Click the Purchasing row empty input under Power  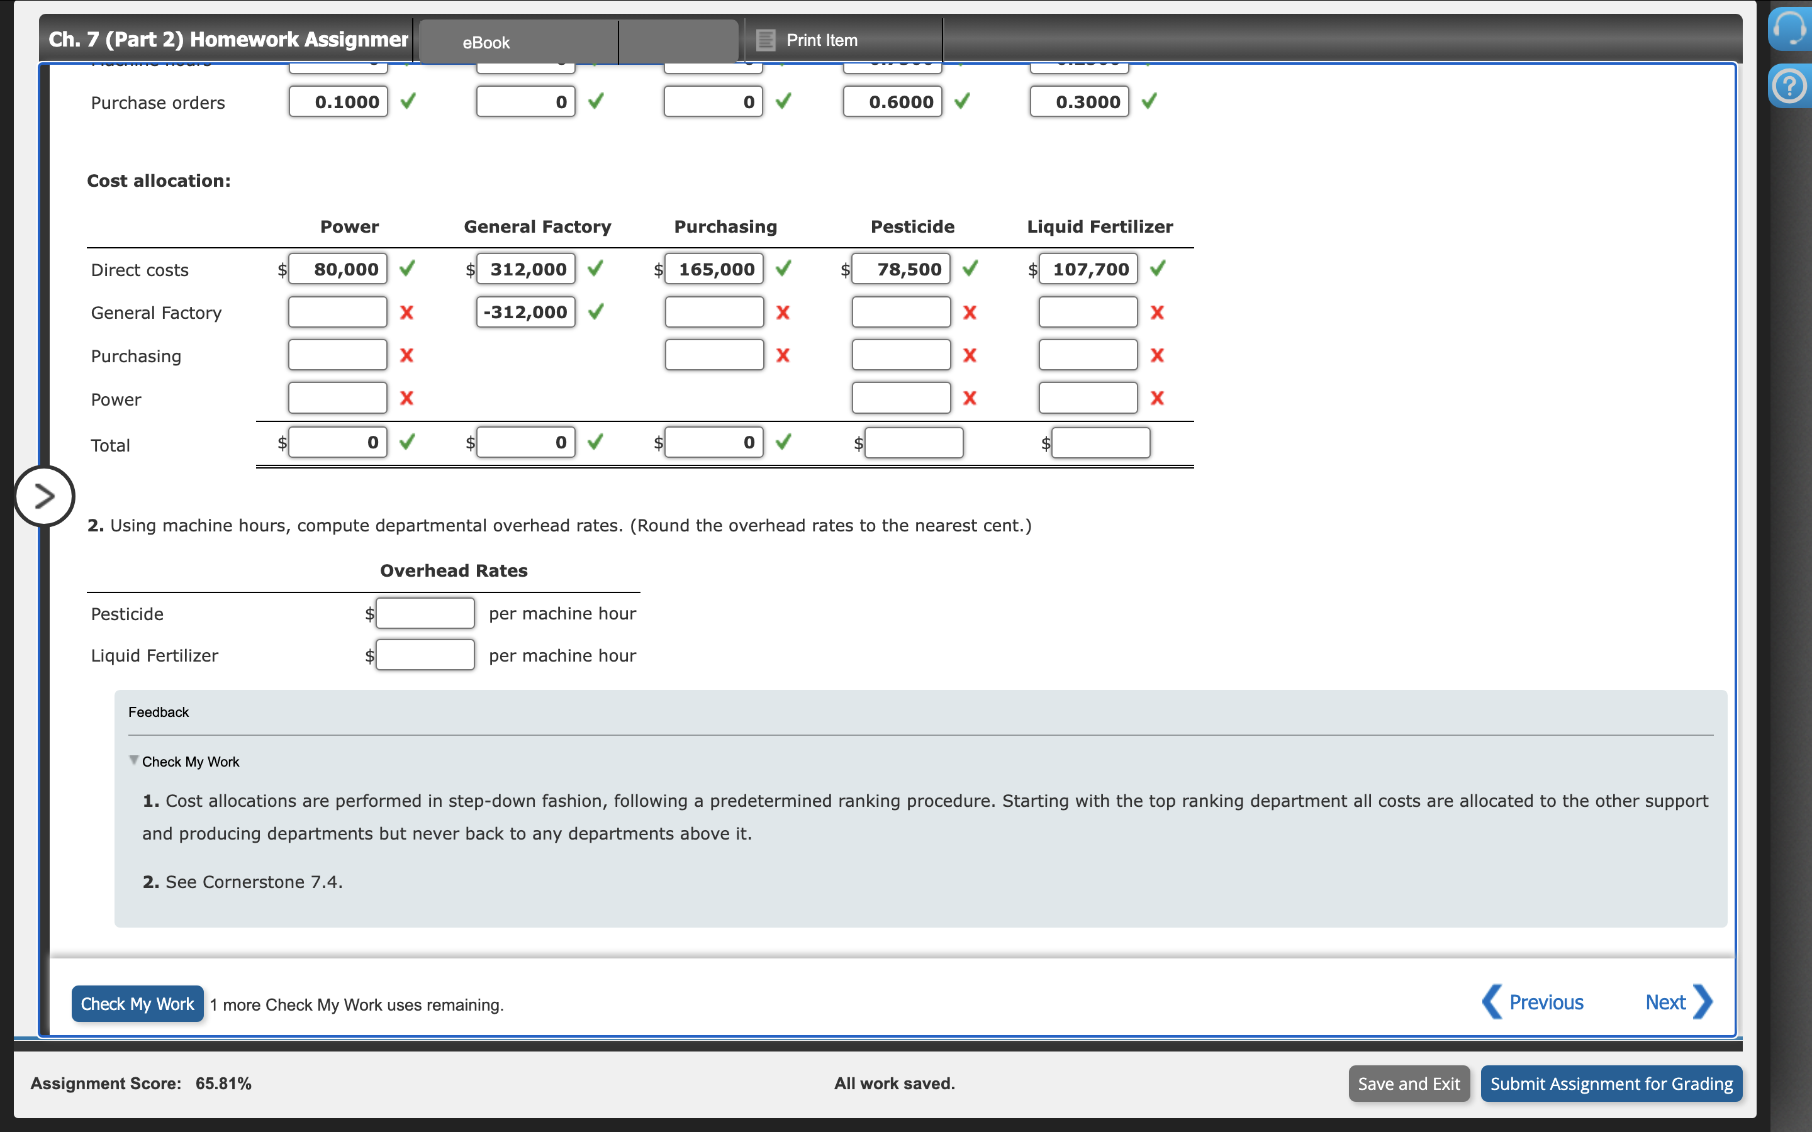[x=337, y=354]
